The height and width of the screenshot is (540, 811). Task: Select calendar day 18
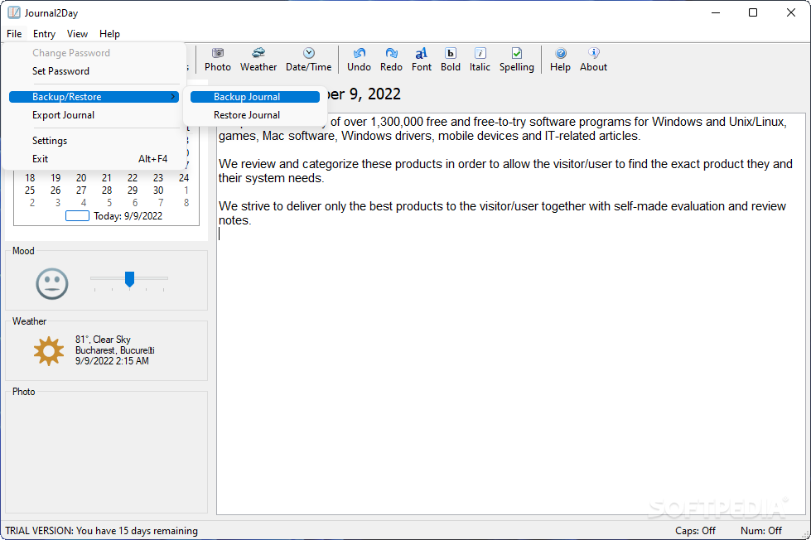[x=30, y=178]
